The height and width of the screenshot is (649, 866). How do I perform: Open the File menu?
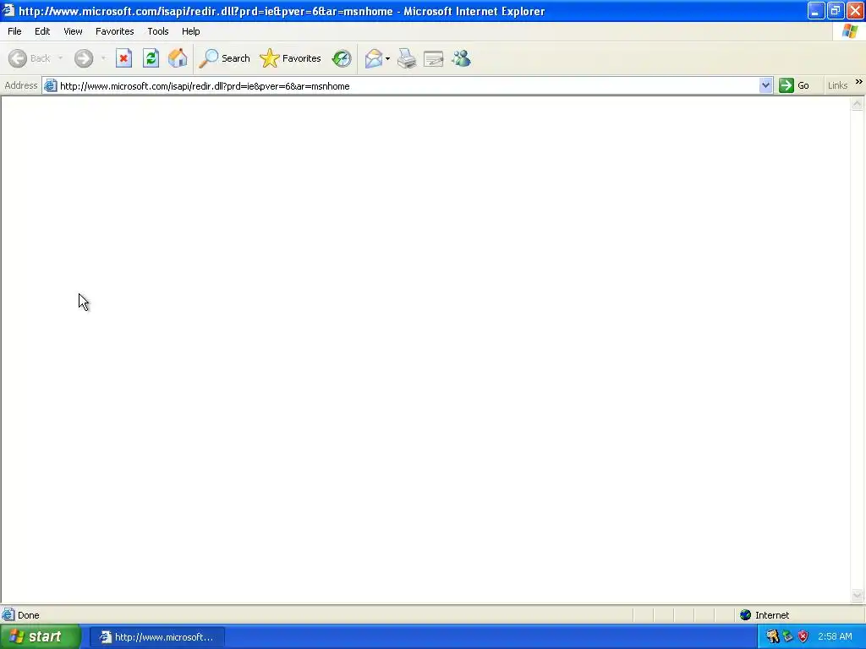(x=14, y=31)
